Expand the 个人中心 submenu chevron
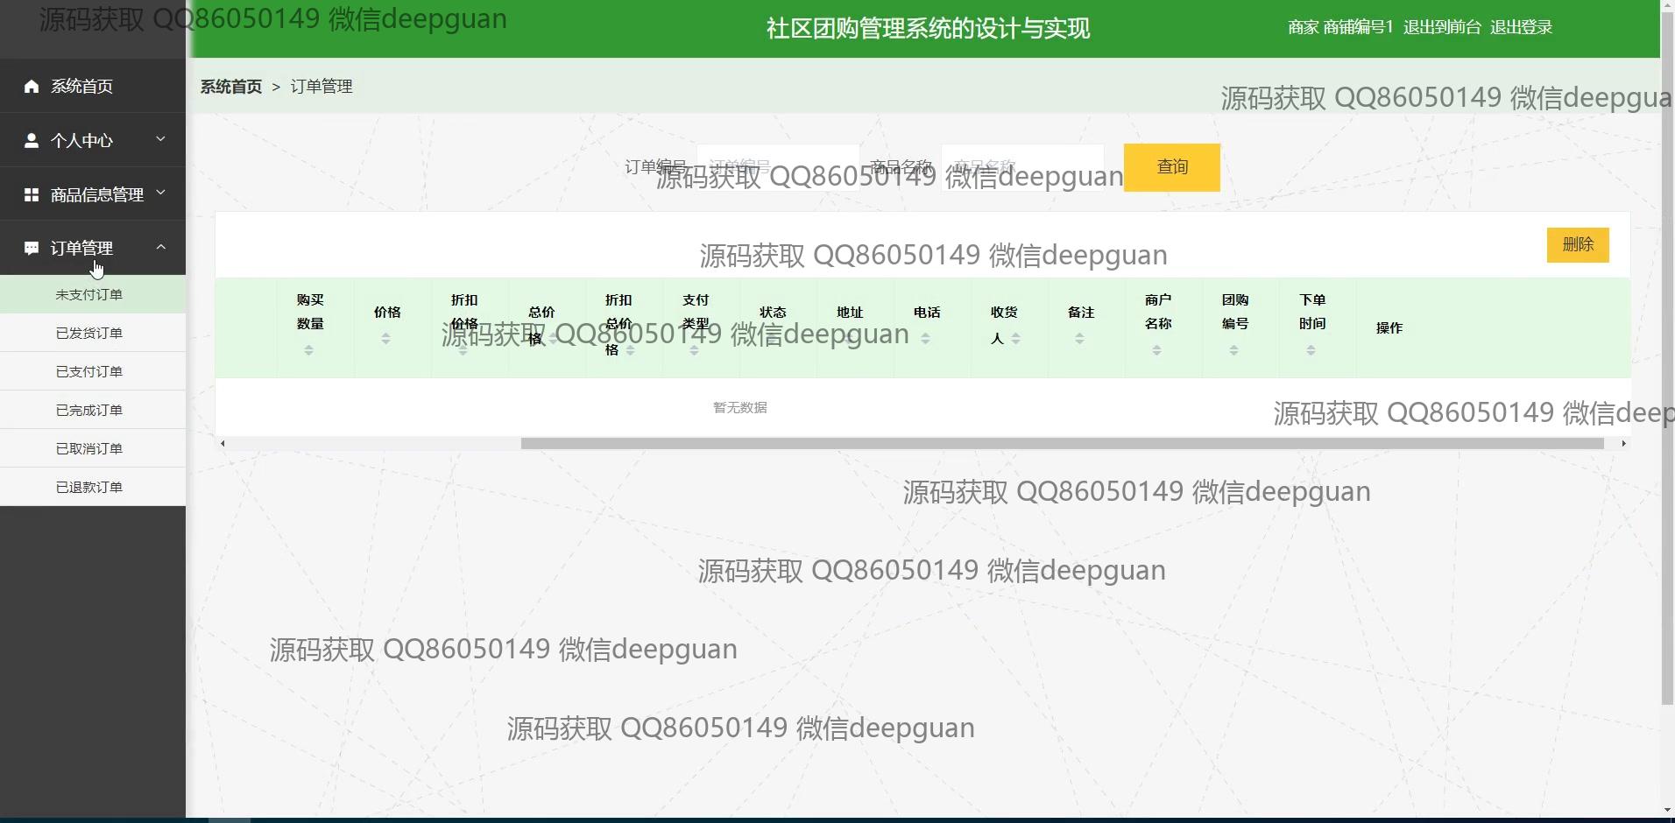1675x823 pixels. tap(160, 139)
